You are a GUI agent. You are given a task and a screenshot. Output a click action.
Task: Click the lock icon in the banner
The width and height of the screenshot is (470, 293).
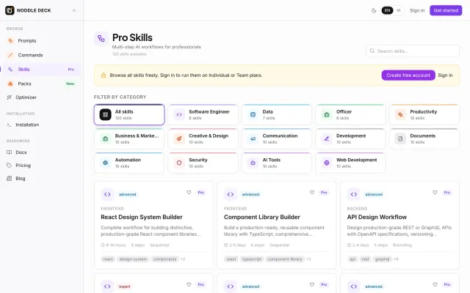tap(104, 75)
